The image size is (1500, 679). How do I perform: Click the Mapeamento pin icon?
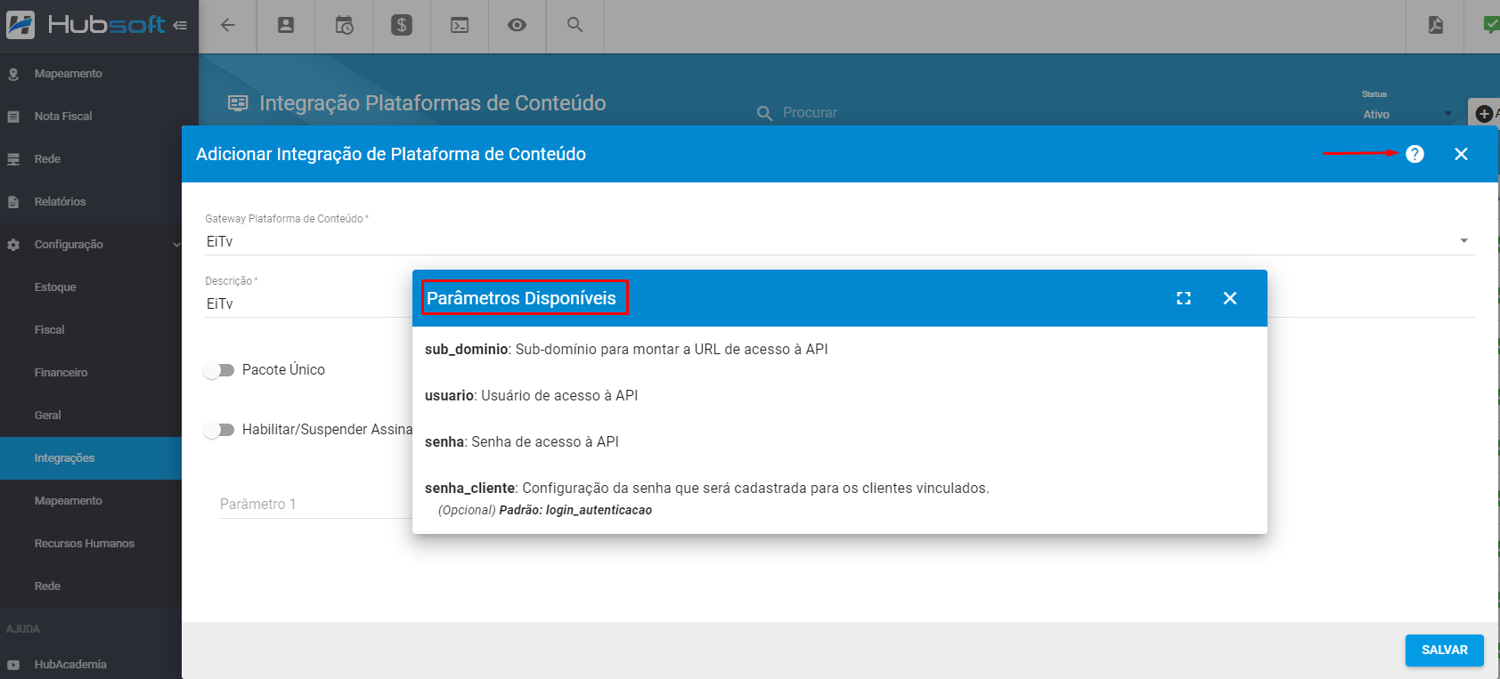point(13,74)
